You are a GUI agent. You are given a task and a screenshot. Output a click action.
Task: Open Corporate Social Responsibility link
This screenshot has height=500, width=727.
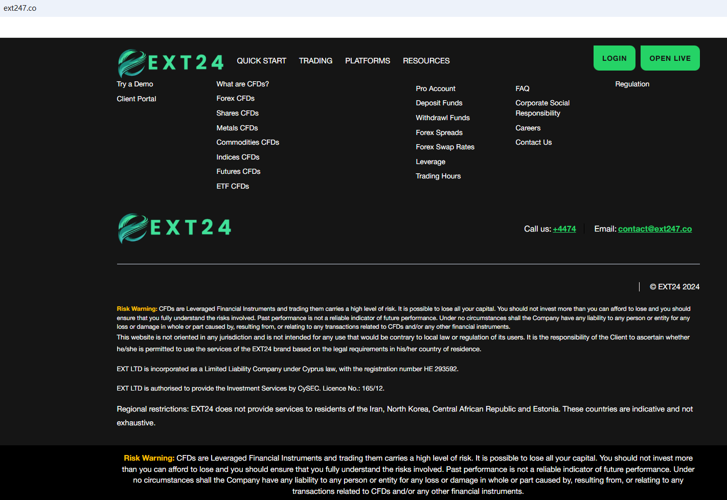542,108
